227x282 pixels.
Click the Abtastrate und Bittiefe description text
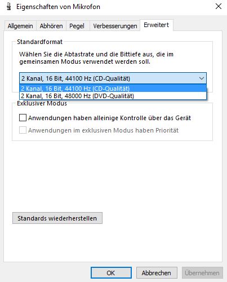pyautogui.click(x=96, y=58)
